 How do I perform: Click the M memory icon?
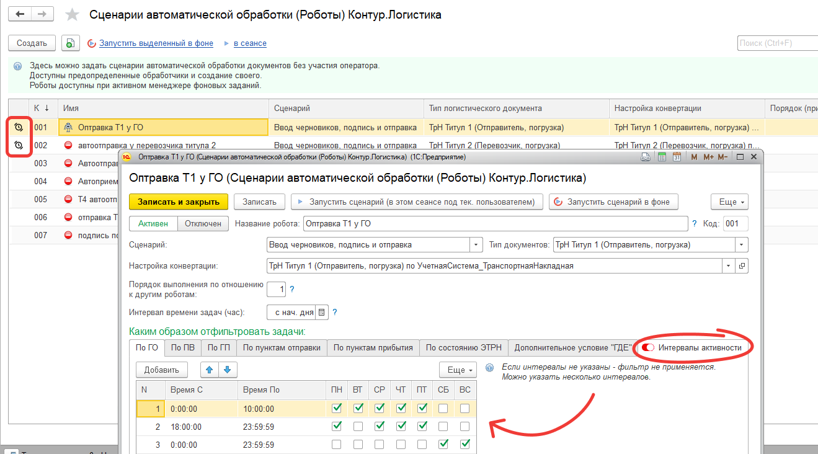(694, 157)
